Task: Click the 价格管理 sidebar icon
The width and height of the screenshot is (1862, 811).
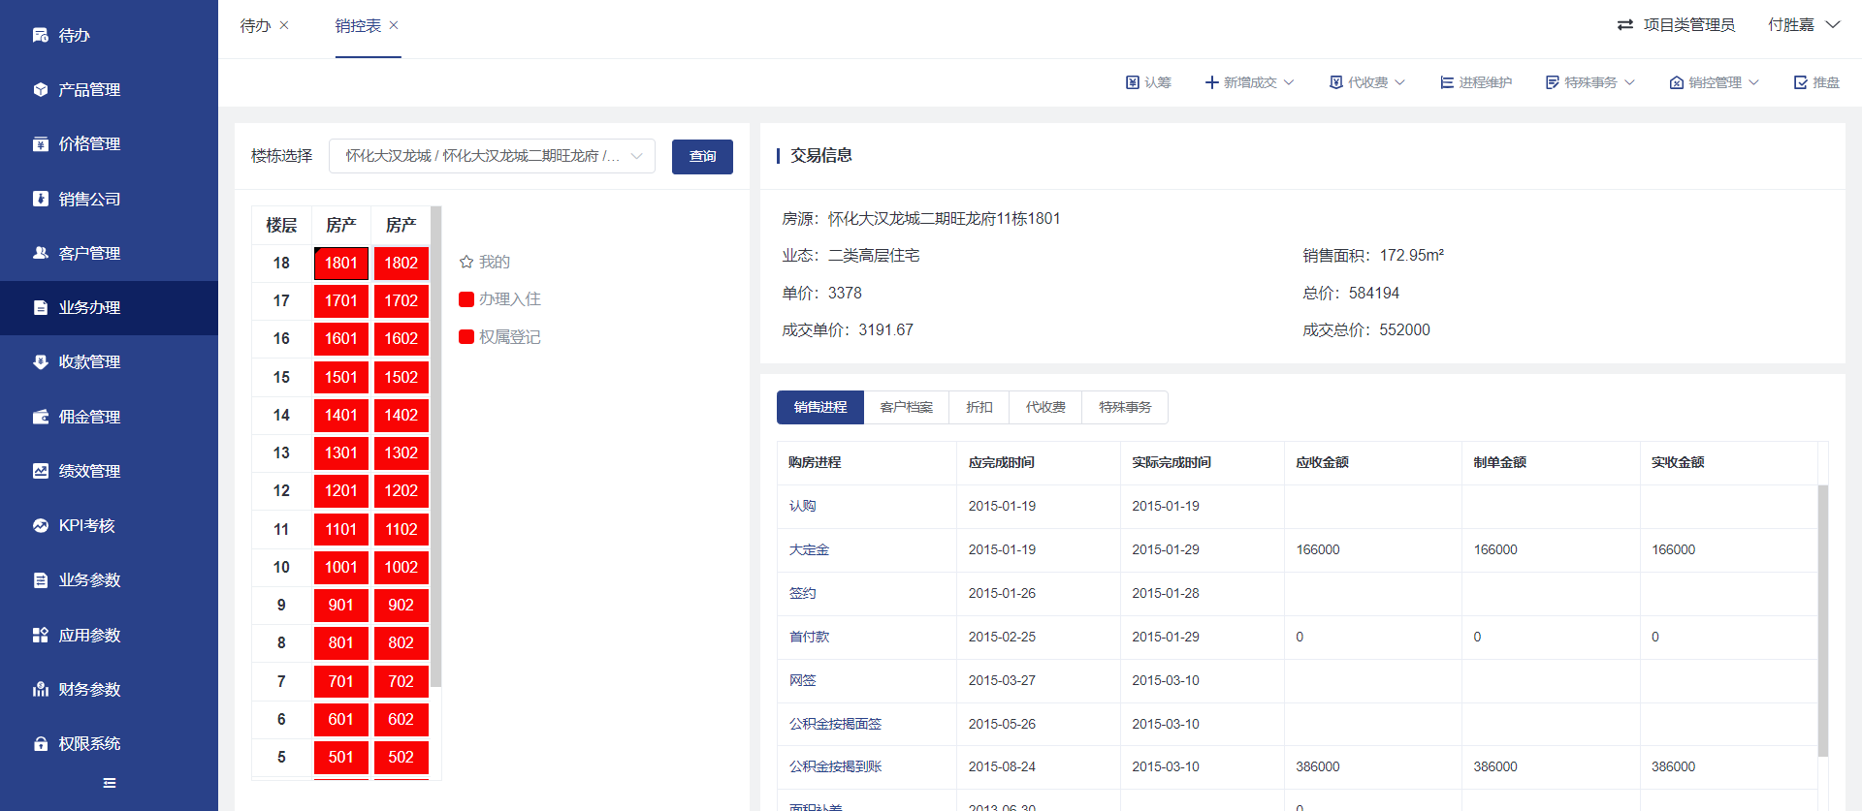Action: click(41, 143)
